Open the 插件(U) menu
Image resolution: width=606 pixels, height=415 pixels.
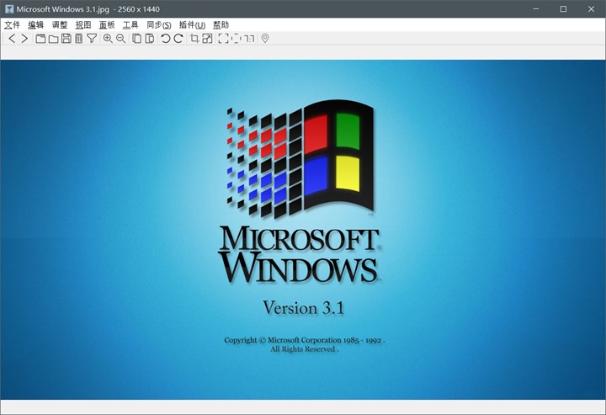click(x=192, y=25)
